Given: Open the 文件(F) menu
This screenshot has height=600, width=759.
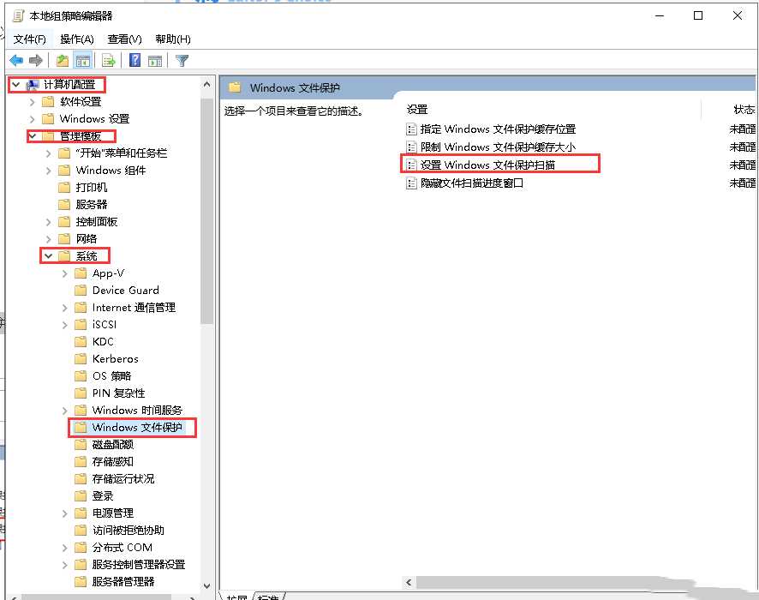Looking at the screenshot, I should (x=29, y=39).
